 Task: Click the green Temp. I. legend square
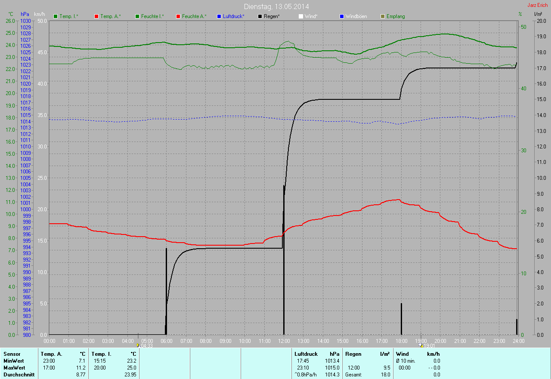pyautogui.click(x=56, y=16)
